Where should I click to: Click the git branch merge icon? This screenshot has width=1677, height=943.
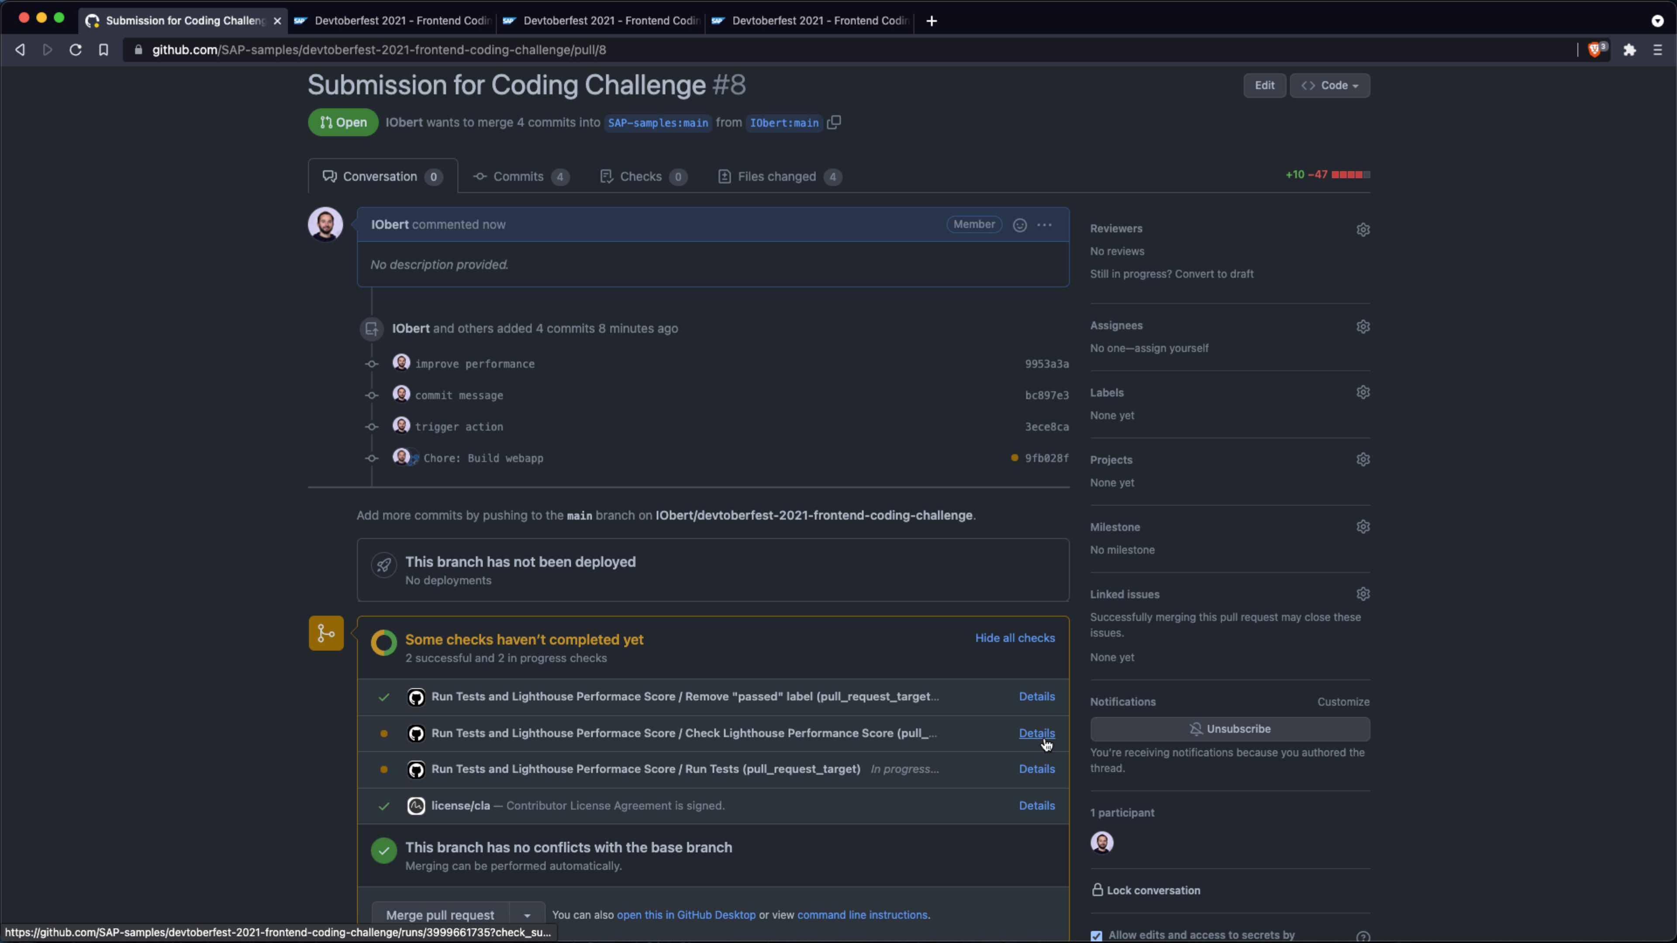pos(326,632)
